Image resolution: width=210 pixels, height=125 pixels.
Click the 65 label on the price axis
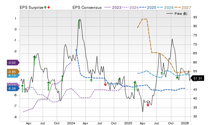pyautogui.click(x=195, y=53)
